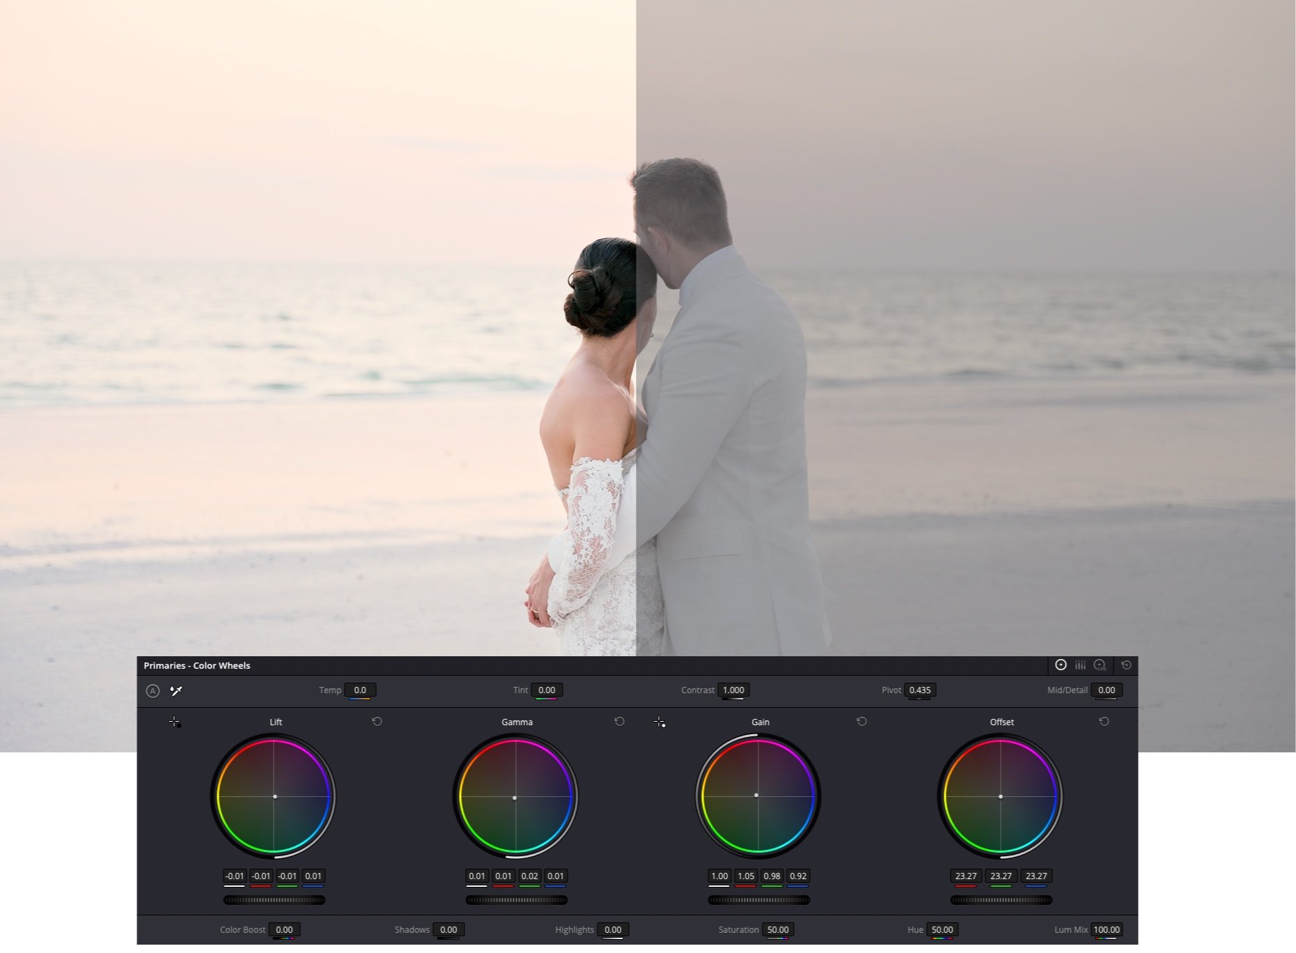Select Gain red value 1.05
The image size is (1296, 953).
click(746, 876)
